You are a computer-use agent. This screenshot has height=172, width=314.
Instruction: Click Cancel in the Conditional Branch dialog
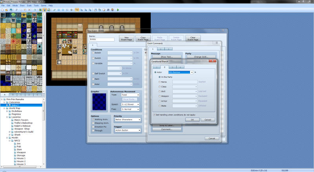point(208,119)
